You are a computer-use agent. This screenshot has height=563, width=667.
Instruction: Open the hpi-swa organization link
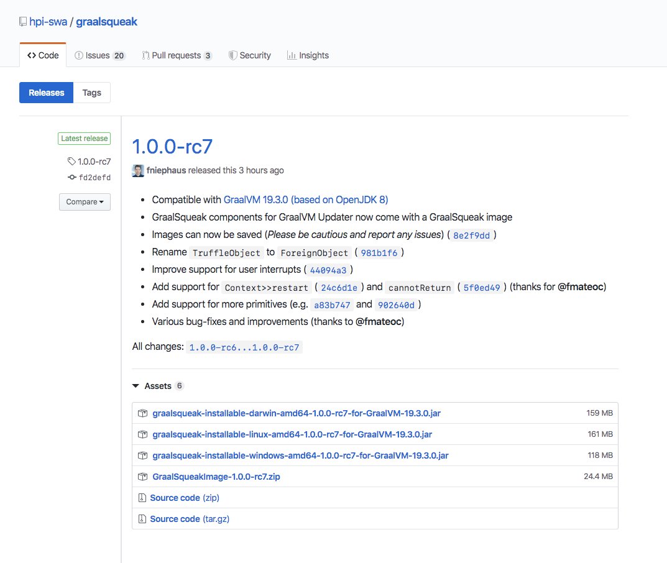pos(48,22)
